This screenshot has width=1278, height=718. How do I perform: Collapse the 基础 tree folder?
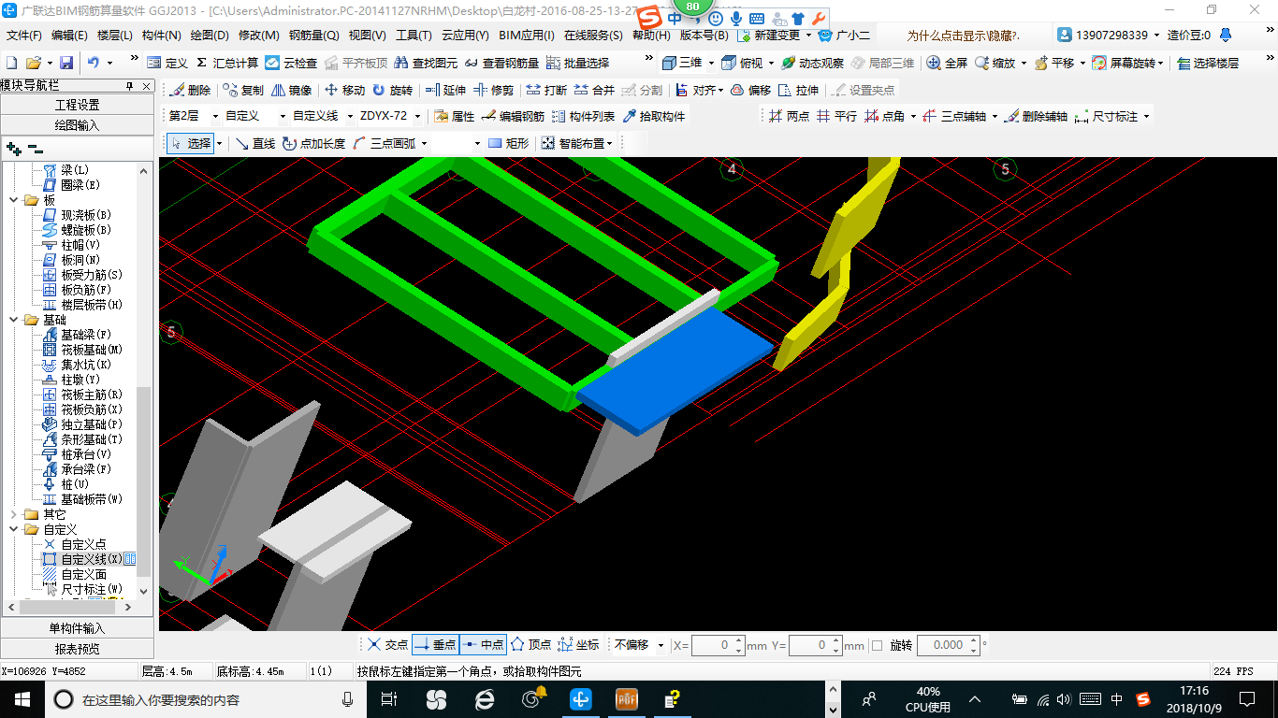click(14, 320)
